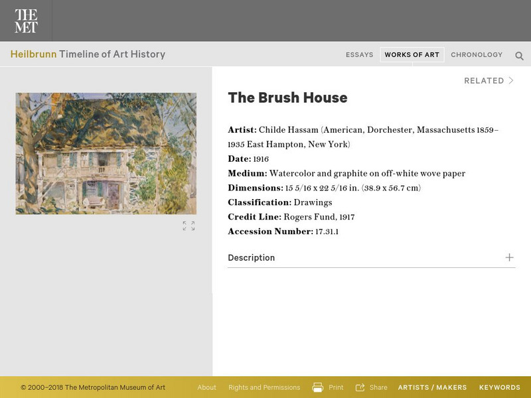
Task: Click the Share link text
Action: pyautogui.click(x=378, y=387)
